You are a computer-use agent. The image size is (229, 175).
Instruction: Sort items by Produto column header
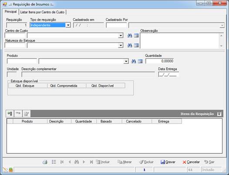coord(30,121)
